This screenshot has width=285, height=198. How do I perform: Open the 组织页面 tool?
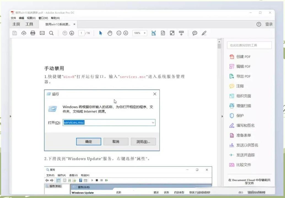[244, 96]
